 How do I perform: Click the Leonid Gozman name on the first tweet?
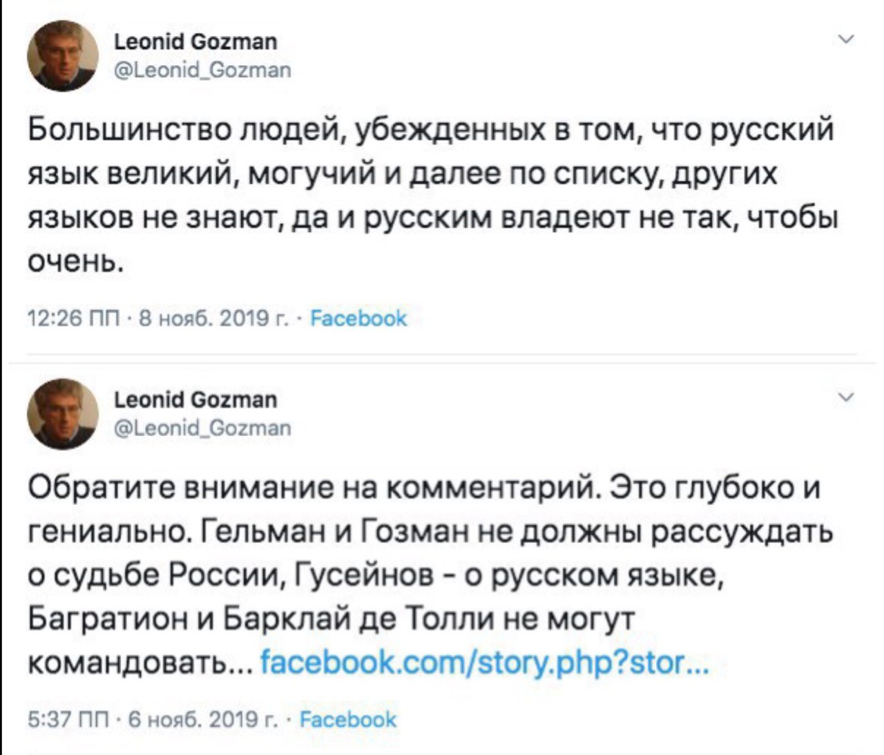click(195, 41)
